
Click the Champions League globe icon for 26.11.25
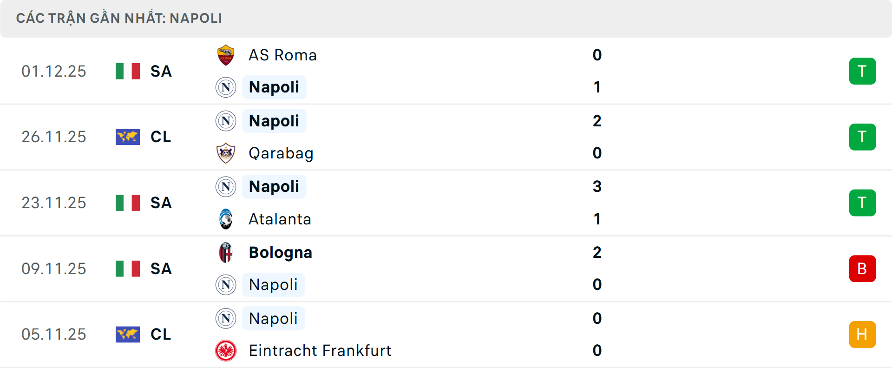point(127,137)
